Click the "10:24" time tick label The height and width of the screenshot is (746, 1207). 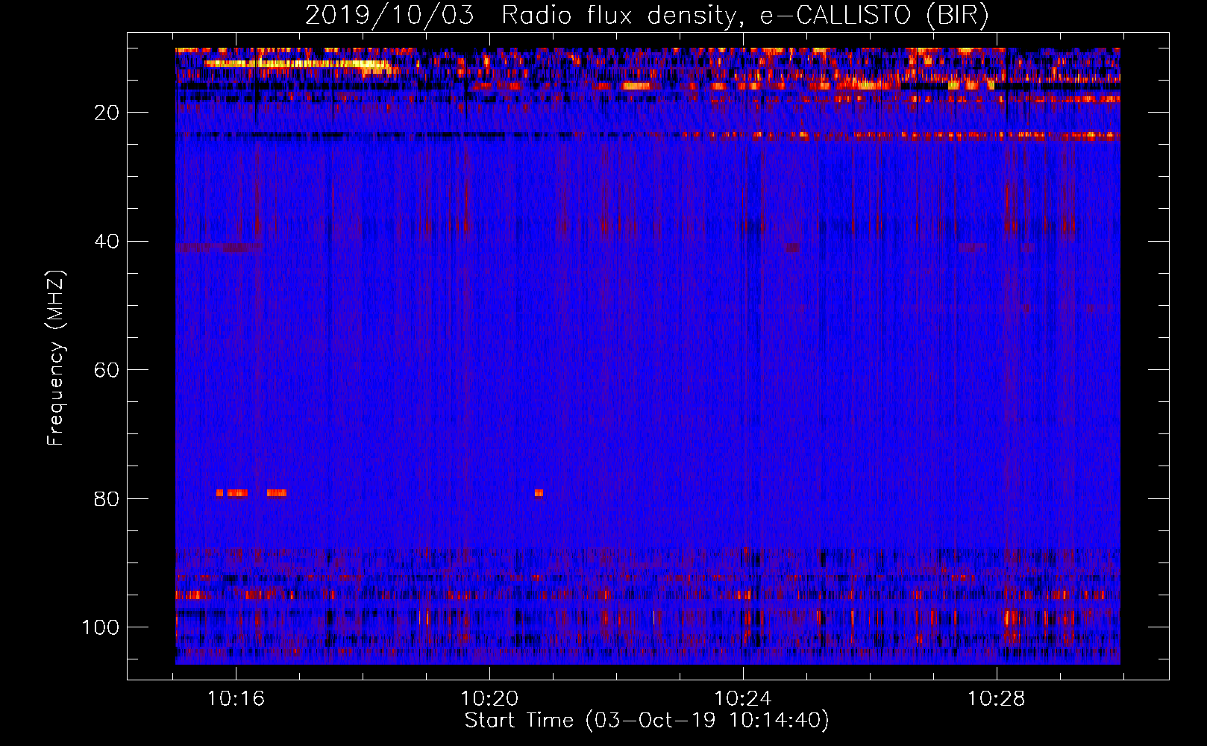[x=743, y=699]
